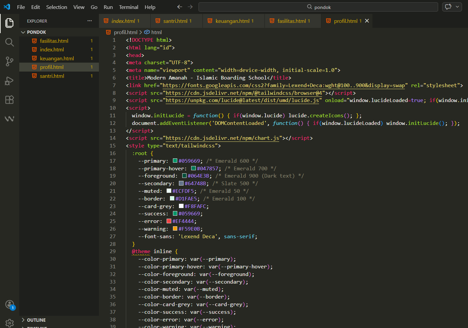Open the Manage gear icon

[x=10, y=322]
